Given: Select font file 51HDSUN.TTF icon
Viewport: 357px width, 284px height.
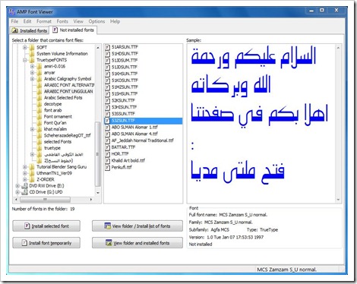Looking at the screenshot, I should pos(108,54).
